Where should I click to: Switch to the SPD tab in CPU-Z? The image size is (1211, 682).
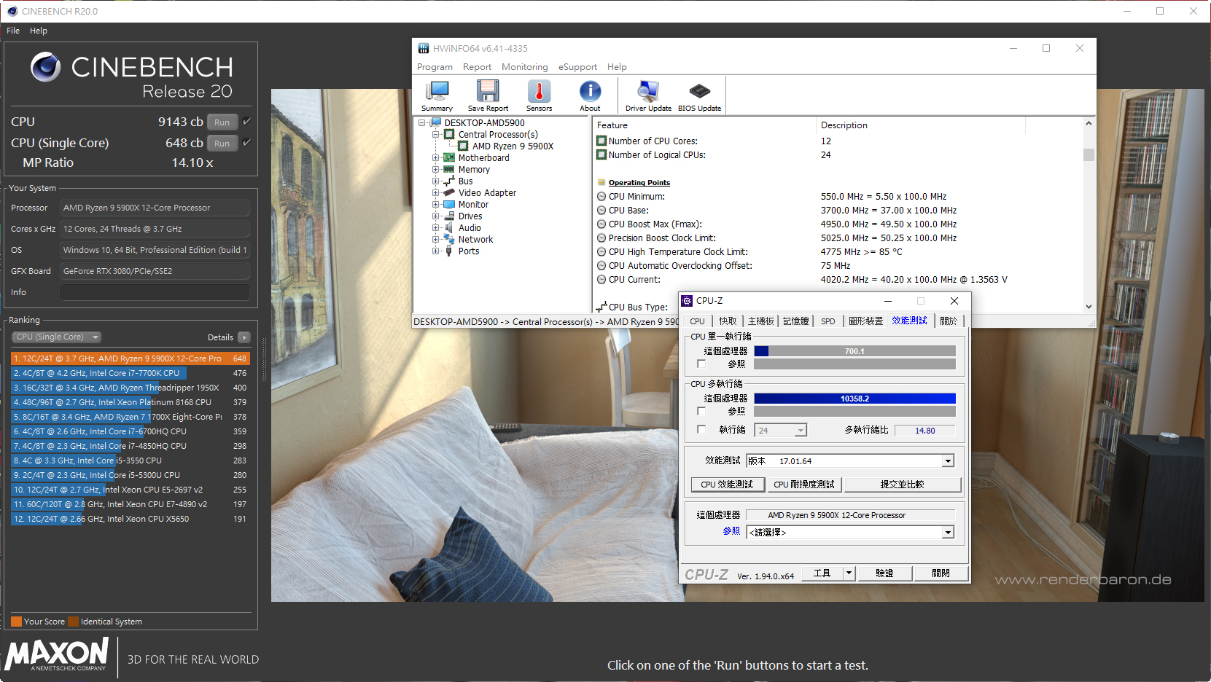(828, 321)
